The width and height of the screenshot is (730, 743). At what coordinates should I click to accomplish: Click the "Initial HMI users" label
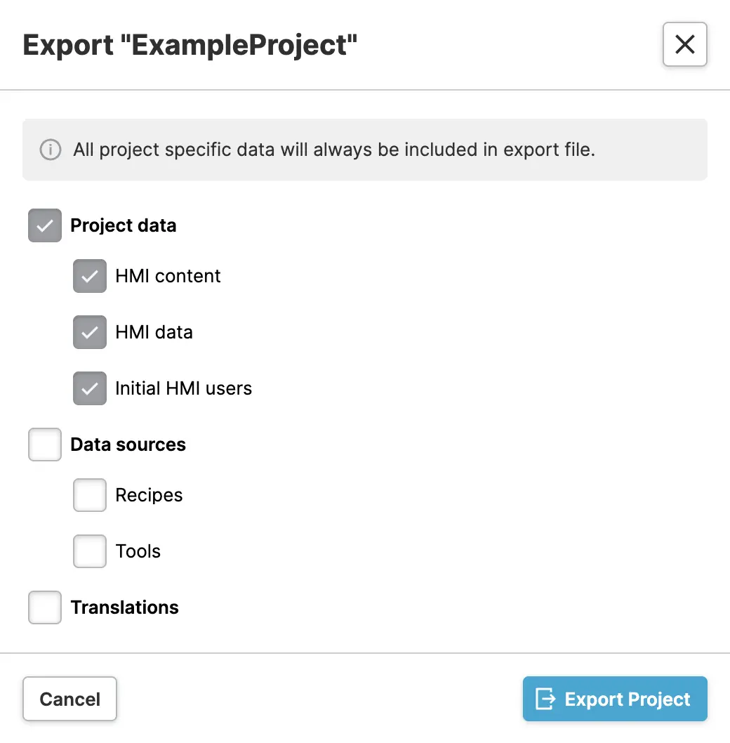point(183,389)
